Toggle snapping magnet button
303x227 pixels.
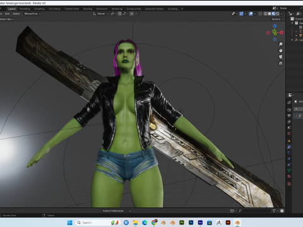pyautogui.click(x=119, y=14)
